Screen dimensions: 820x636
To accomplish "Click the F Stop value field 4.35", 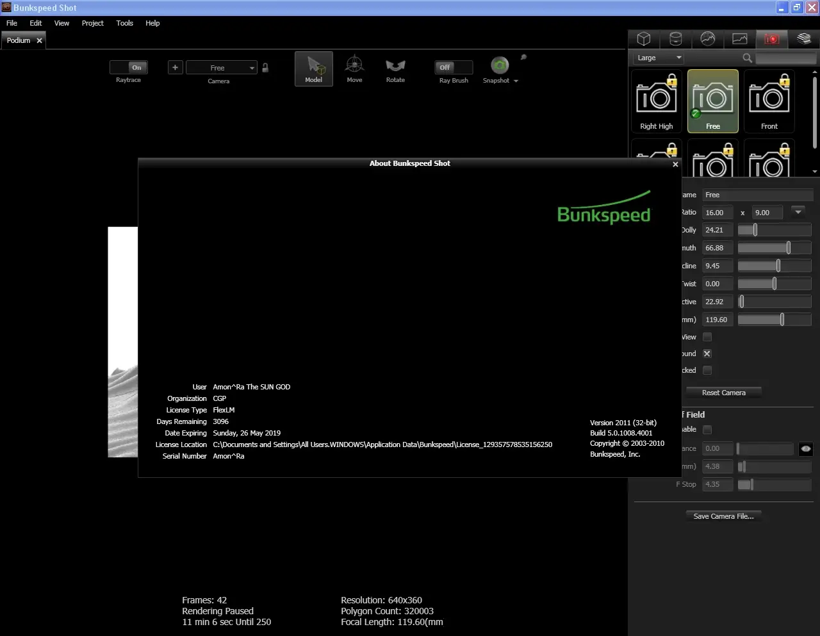I will [717, 484].
